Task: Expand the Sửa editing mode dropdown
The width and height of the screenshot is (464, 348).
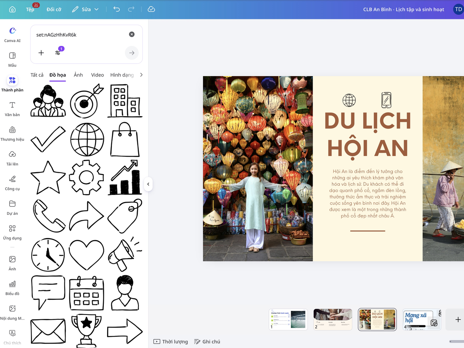Action: click(x=85, y=9)
